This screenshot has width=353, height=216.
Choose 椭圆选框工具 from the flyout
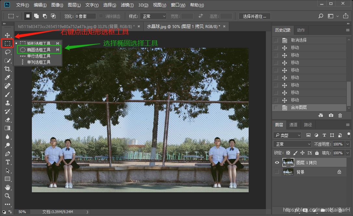click(39, 50)
